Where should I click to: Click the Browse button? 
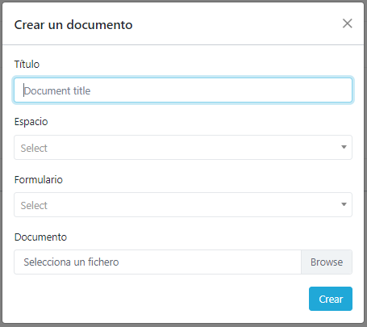[x=327, y=262]
